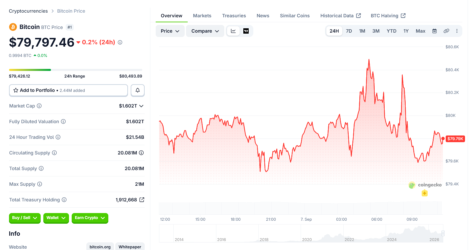Open the price alert bell icon
Viewport: 471px width, 250px height.
tap(138, 90)
